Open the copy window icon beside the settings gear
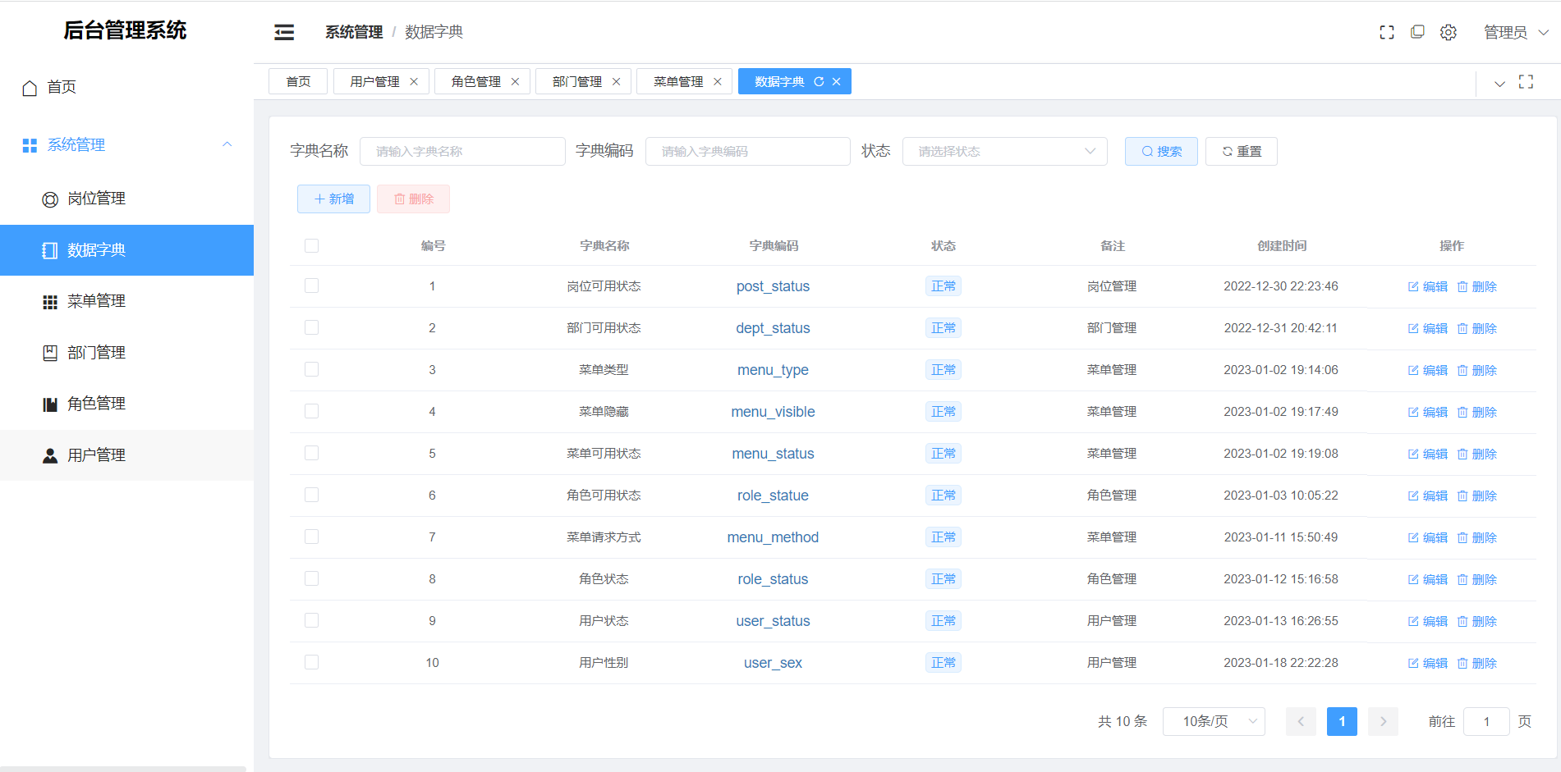 pos(1417,32)
